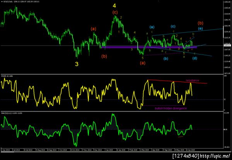
Task: Click the red RSI resistance trendline
Action: pos(177,82)
